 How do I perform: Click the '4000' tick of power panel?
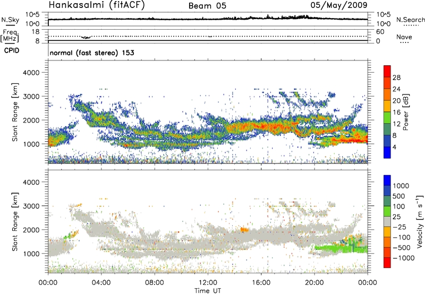click(31, 73)
